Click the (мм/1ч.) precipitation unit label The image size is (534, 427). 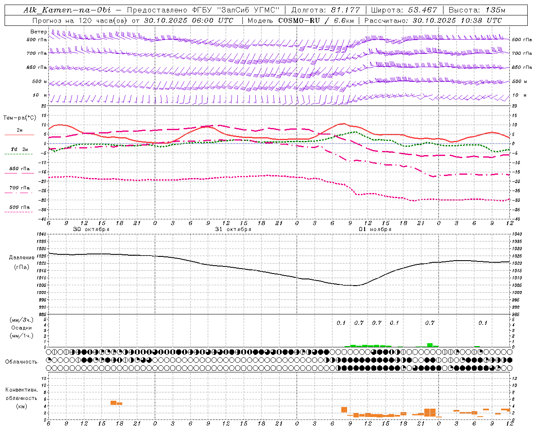(x=22, y=335)
